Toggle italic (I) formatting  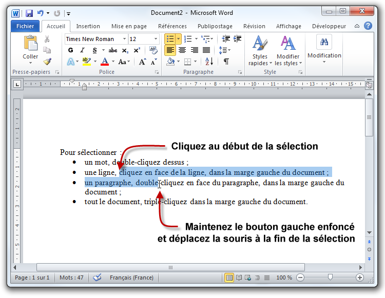pos(82,50)
